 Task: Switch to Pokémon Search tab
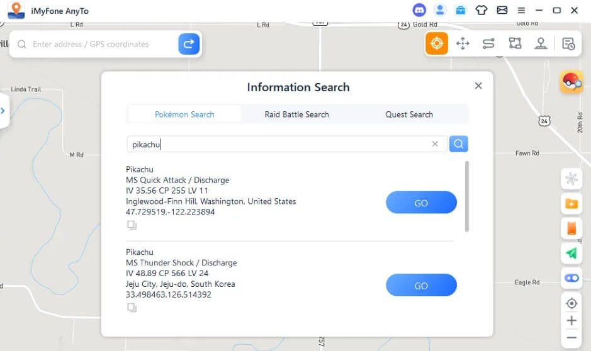[x=184, y=114]
